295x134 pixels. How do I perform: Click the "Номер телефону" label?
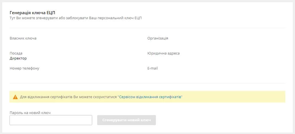[24, 68]
